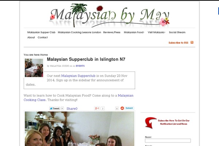The width and height of the screenshot is (219, 146).
Task: Open the About page
Action: tap(31, 38)
